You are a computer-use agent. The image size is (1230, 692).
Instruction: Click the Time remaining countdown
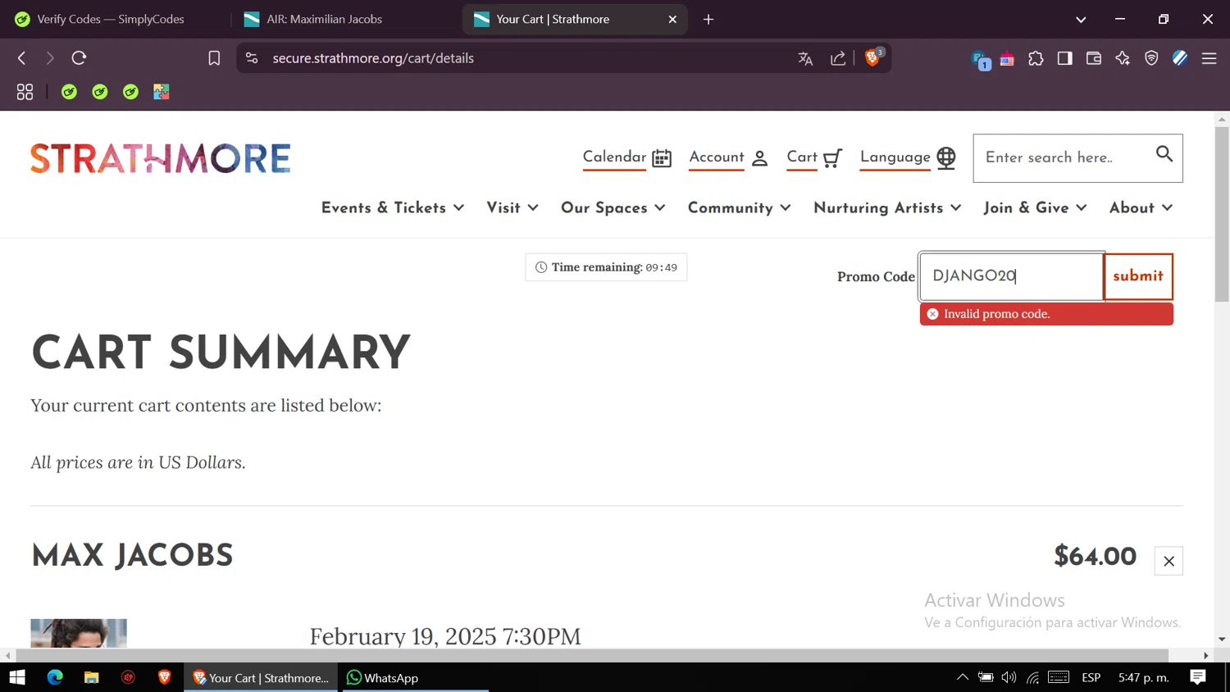(606, 267)
